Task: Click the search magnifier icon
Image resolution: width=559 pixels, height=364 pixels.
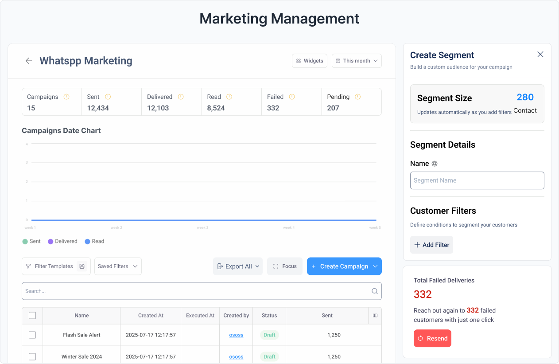Action: 374,291
